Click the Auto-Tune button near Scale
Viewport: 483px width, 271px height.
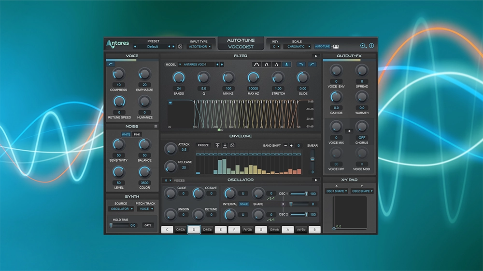click(322, 47)
